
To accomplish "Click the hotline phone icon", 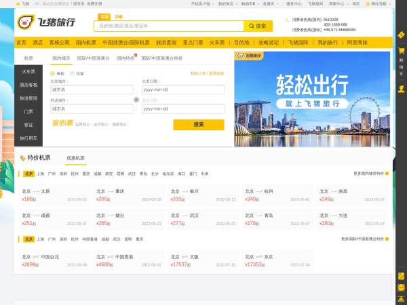I will point(288,20).
